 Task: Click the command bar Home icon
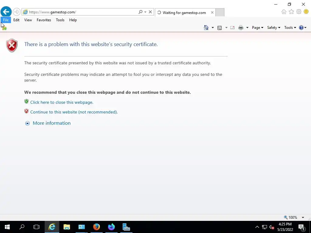206,28
